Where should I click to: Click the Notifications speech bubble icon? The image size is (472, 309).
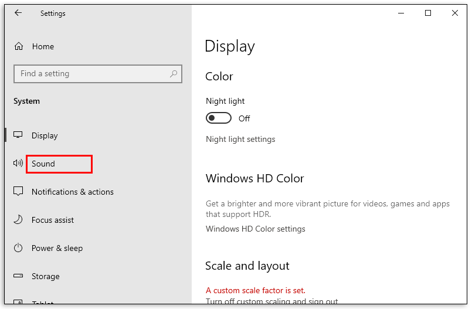click(x=18, y=192)
